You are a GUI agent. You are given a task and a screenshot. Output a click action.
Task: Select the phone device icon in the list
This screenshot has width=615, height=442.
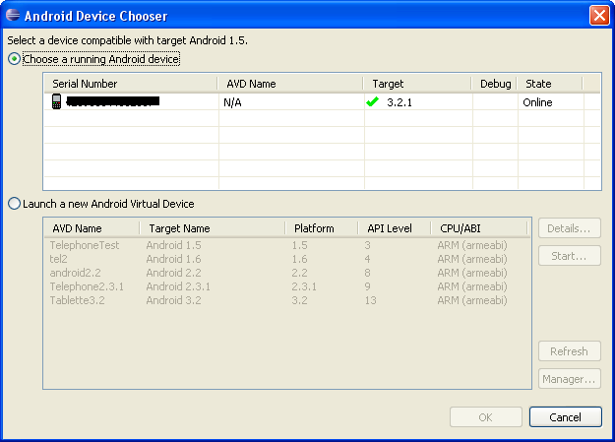coord(56,101)
